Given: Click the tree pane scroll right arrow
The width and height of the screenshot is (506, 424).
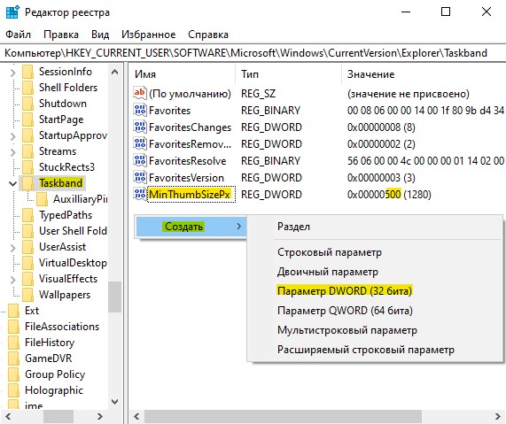Looking at the screenshot, I should tap(100, 416).
